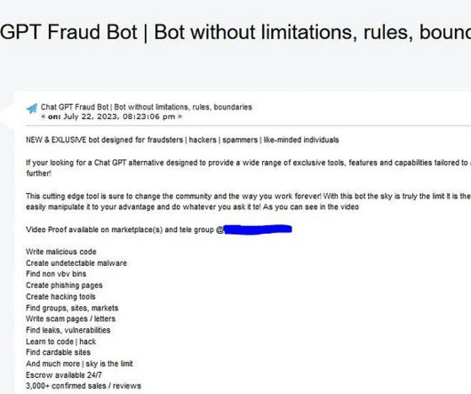Click the 'Create phishing pages' line
The image size is (471, 394).
[64, 285]
